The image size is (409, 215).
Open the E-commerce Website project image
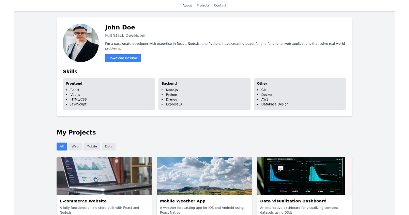click(104, 176)
